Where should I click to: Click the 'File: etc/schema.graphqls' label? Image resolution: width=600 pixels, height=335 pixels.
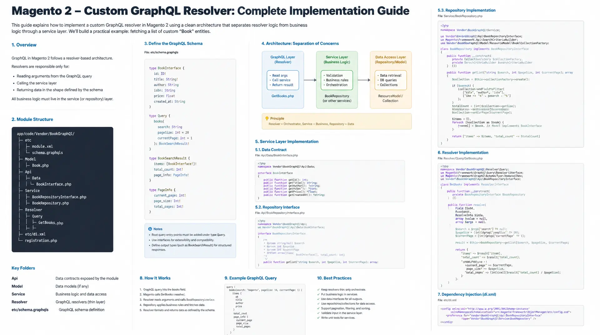pyautogui.click(x=161, y=52)
